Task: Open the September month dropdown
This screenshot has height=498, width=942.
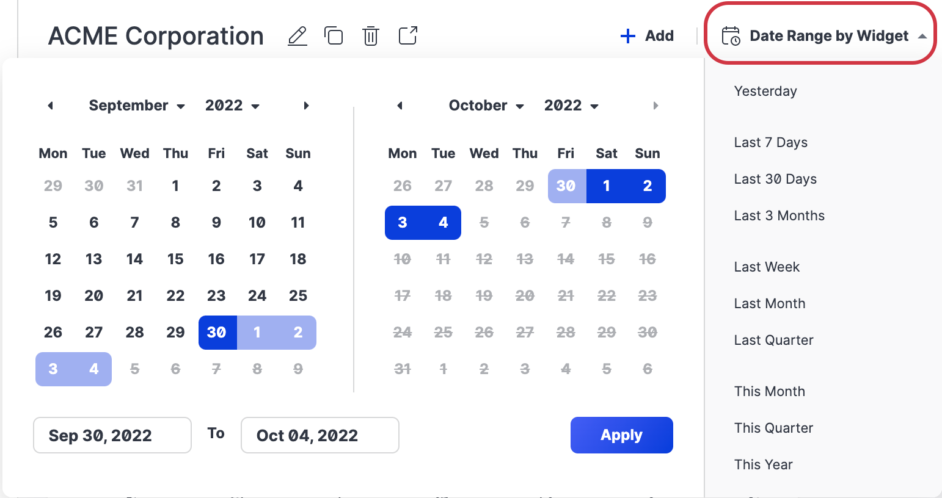Action: [137, 106]
